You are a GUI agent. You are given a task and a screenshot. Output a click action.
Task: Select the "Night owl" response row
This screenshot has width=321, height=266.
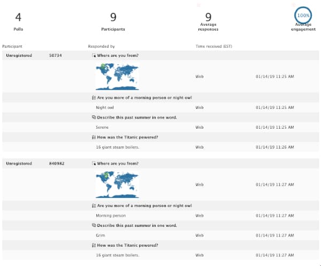click(x=105, y=107)
